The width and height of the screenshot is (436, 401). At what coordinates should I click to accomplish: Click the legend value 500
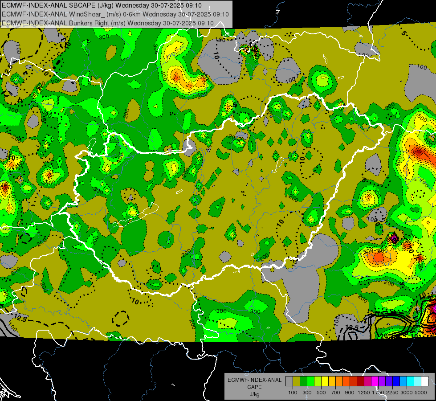[x=321, y=393]
